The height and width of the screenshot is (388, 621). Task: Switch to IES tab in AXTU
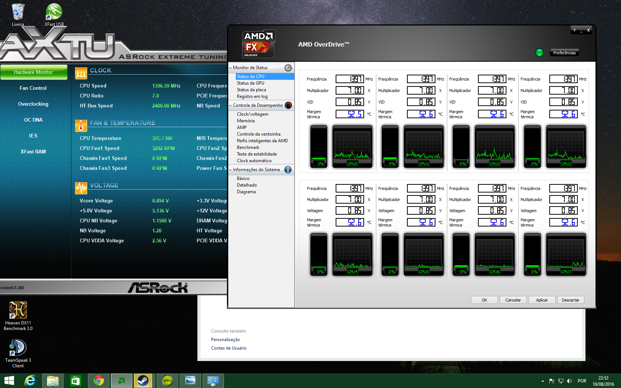(x=33, y=136)
